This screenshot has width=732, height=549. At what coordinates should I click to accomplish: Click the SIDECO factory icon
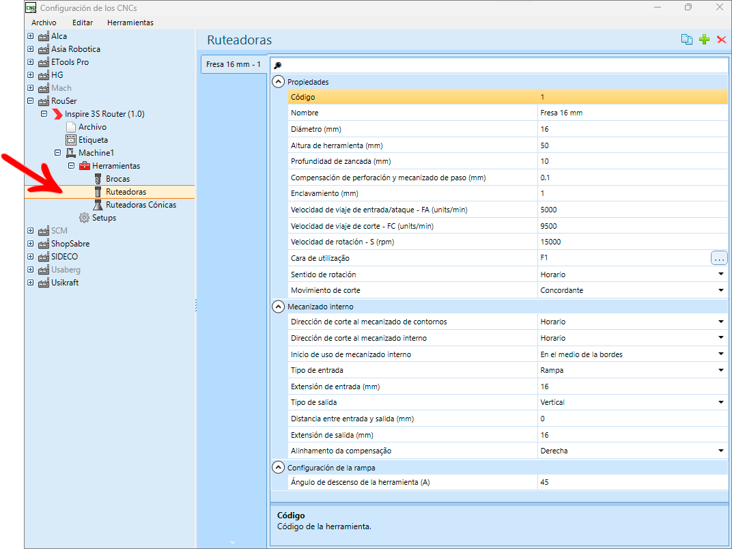(x=44, y=257)
